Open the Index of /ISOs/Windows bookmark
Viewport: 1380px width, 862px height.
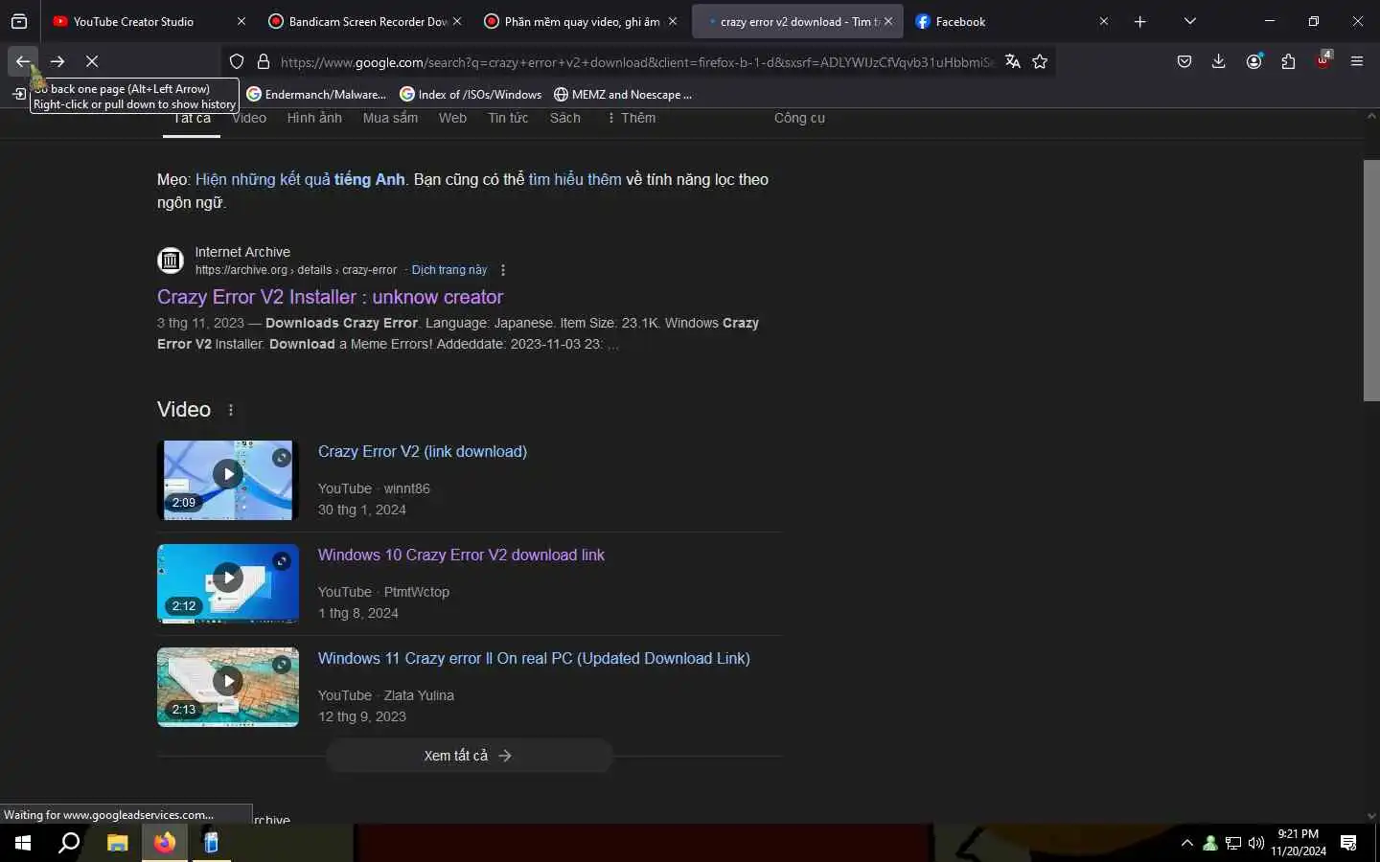[471, 94]
